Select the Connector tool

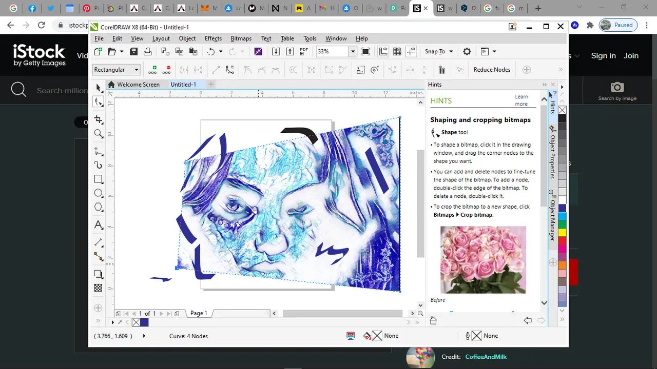99,257
